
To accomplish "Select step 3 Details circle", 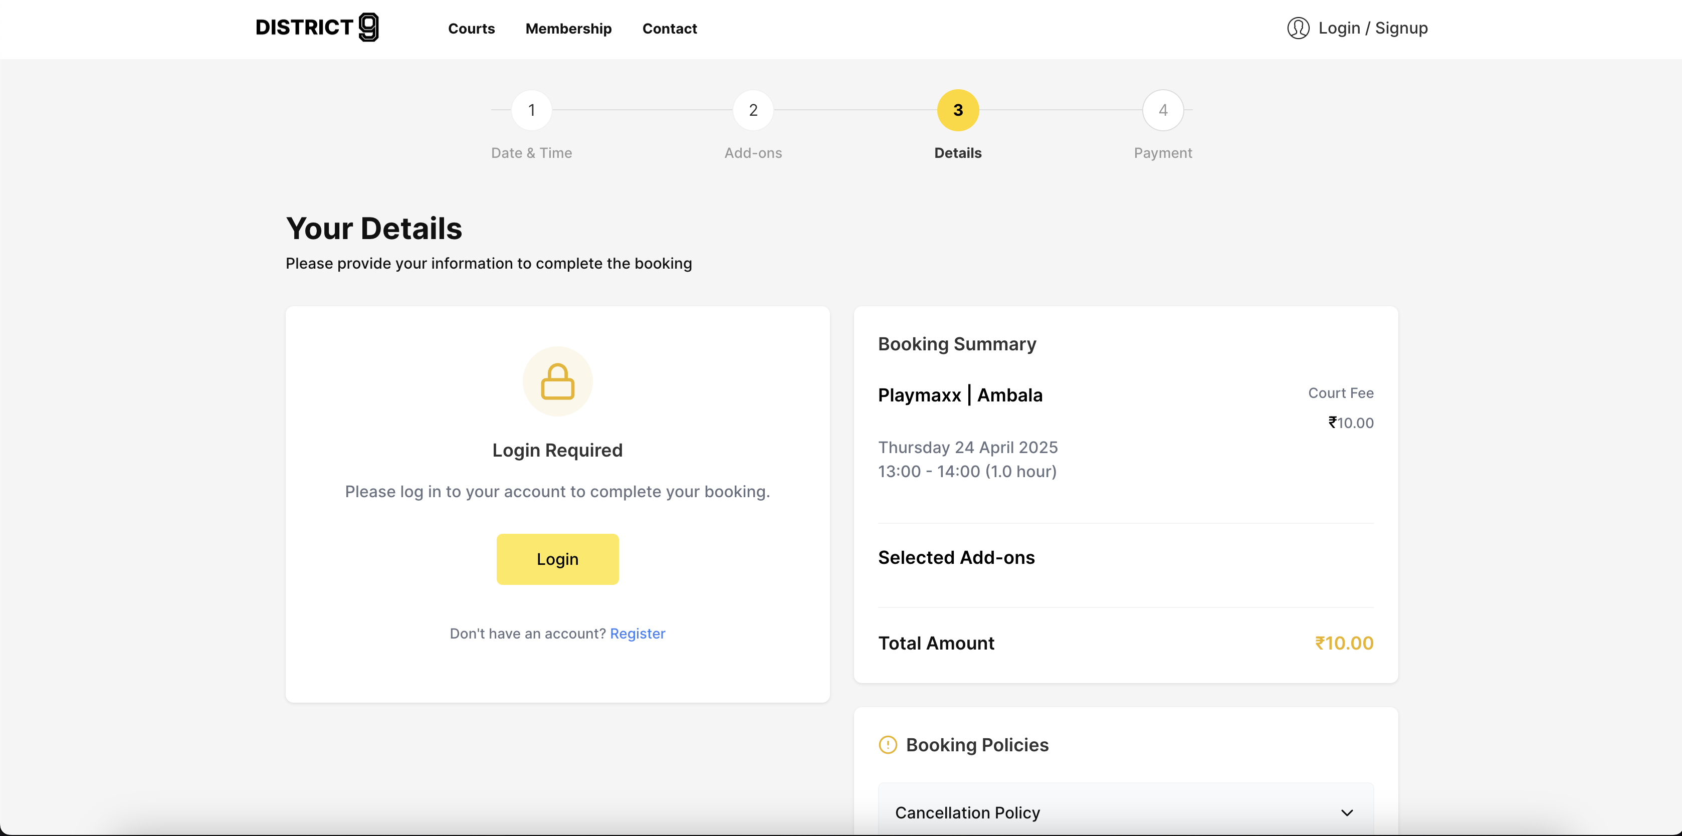I will (x=958, y=110).
